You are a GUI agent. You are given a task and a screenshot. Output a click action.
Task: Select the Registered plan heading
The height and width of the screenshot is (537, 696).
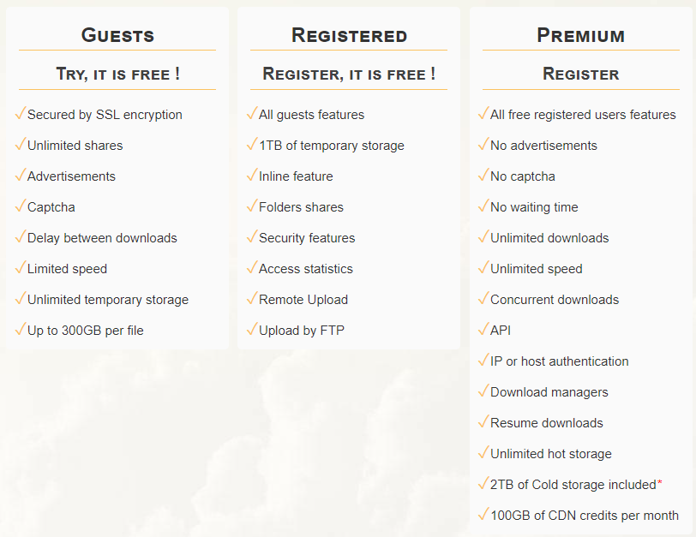[349, 35]
